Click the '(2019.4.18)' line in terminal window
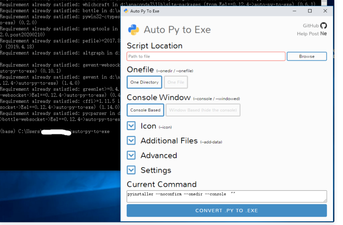 pos(17,47)
